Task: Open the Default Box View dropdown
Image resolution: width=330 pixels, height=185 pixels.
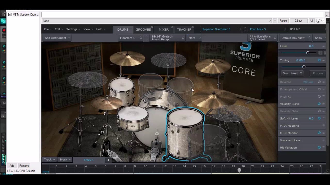Action: tap(296, 38)
